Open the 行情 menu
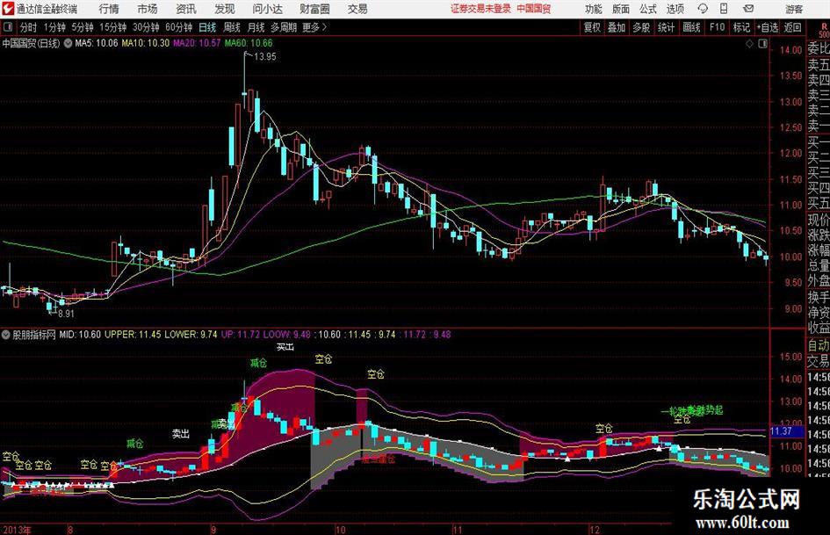830x535 pixels. point(109,9)
